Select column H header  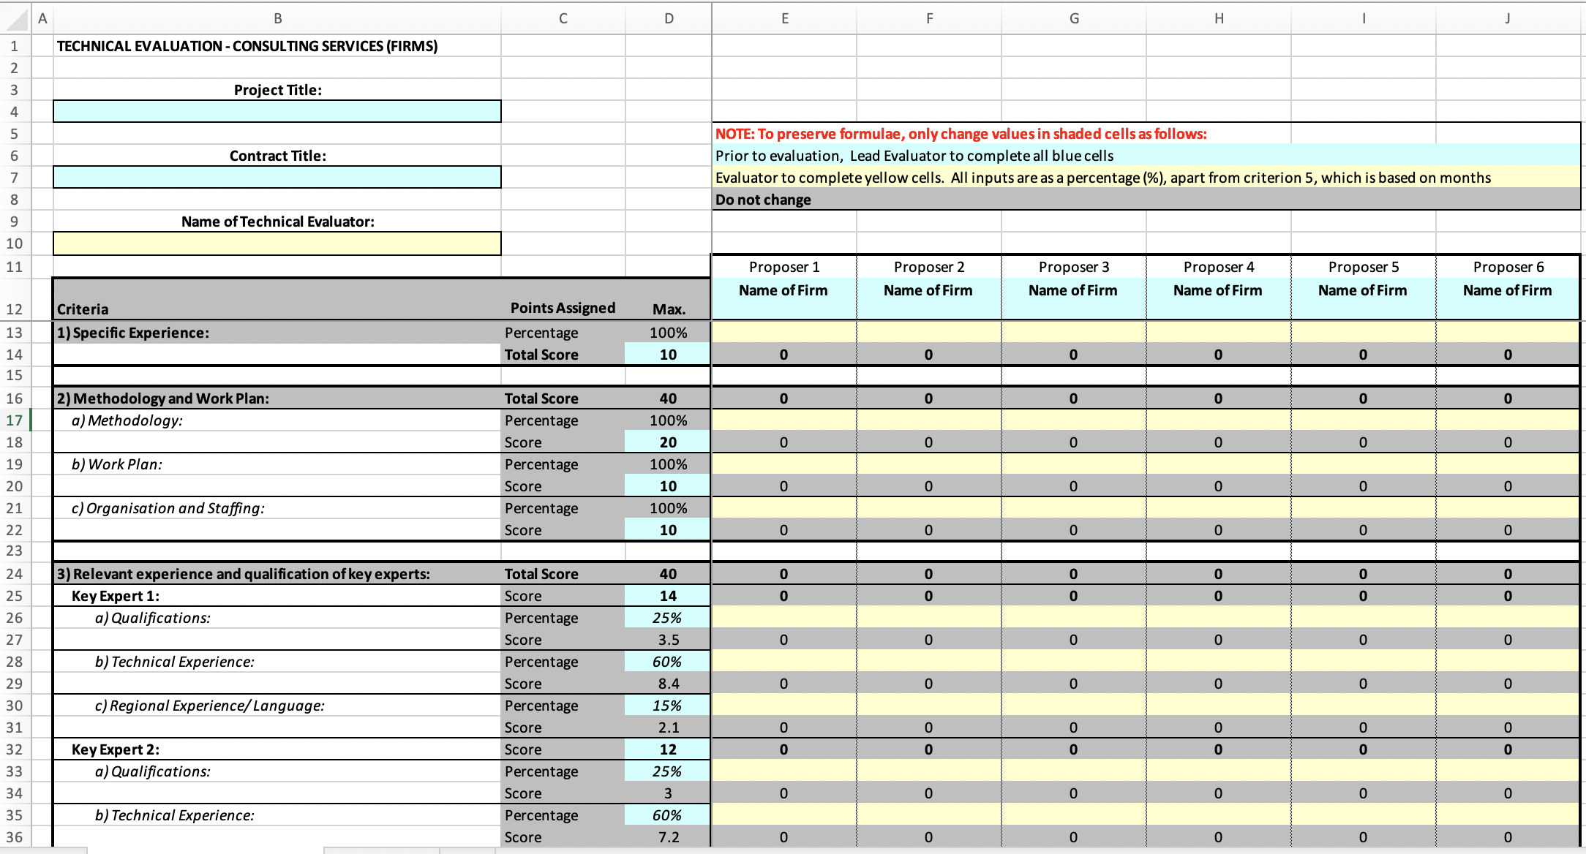click(1219, 18)
